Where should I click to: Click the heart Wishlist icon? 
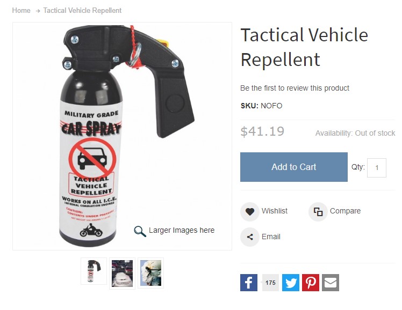(250, 211)
